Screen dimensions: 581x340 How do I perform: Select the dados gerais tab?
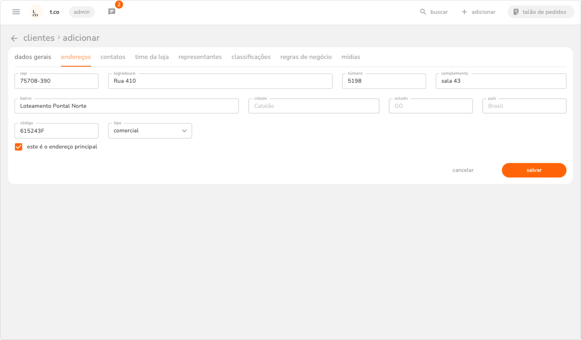pos(33,57)
